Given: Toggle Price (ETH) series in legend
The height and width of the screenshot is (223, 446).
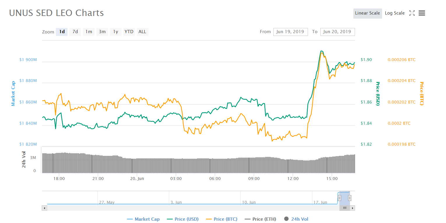Looking at the screenshot, I should coord(260,219).
